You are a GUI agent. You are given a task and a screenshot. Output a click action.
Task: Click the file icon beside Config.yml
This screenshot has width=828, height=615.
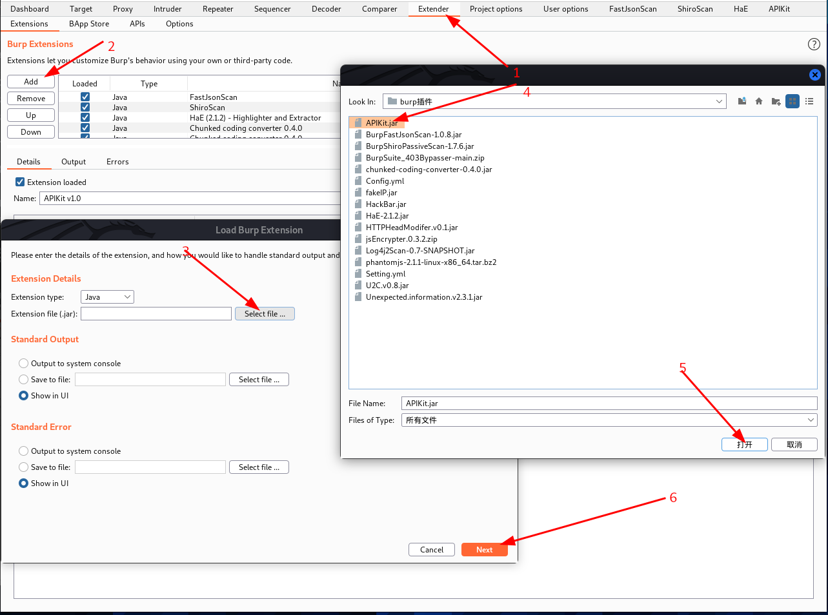tap(358, 181)
